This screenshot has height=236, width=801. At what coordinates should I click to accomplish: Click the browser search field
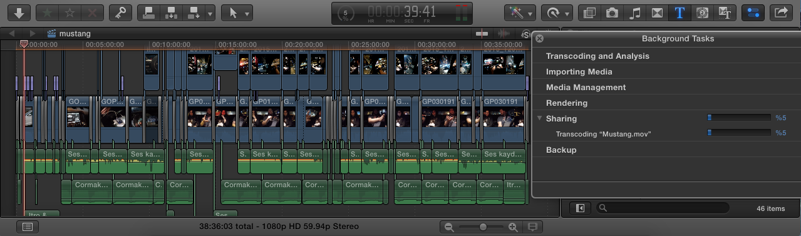point(663,208)
